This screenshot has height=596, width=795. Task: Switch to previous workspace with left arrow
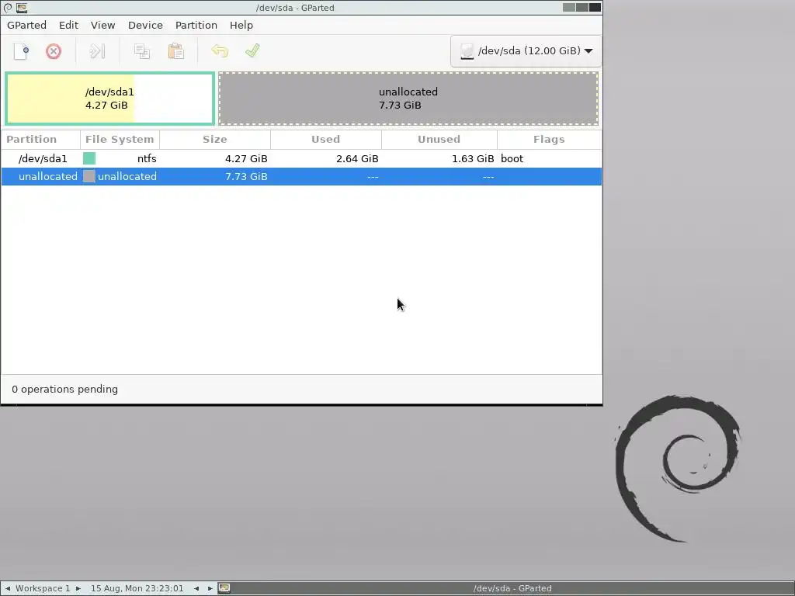click(x=8, y=588)
